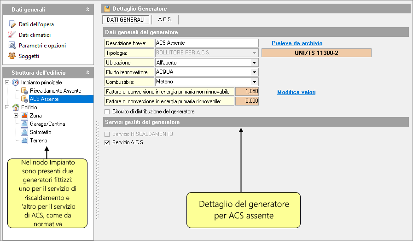Click the Descrizione breve text field
Screen dimensions: 413x241
206,43
